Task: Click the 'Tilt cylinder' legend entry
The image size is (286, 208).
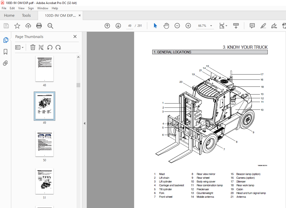Action: pos(165,189)
